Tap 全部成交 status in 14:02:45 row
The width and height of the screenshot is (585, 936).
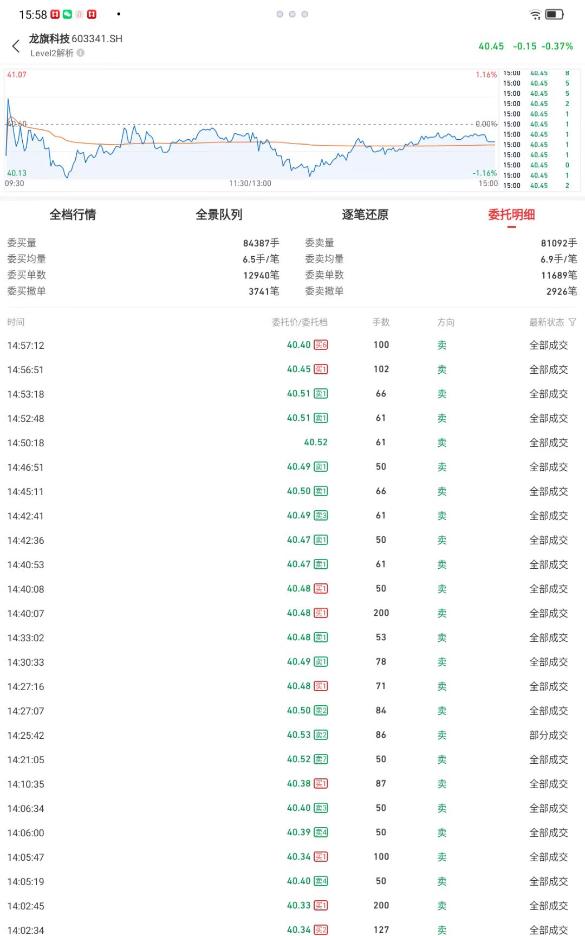pyautogui.click(x=549, y=906)
